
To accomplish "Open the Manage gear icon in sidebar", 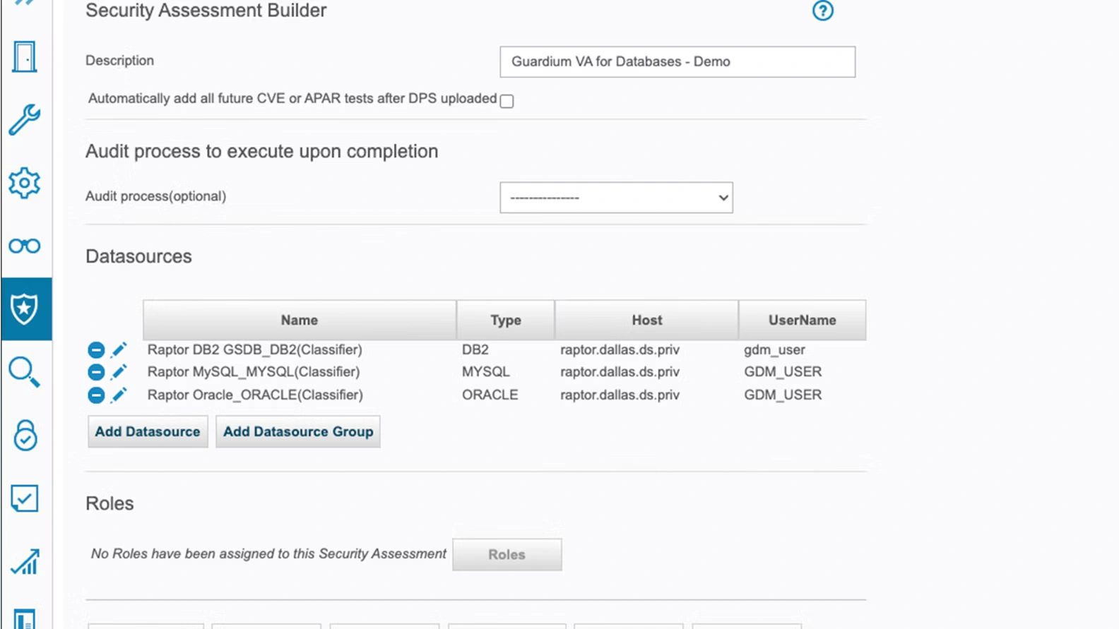I will [25, 183].
